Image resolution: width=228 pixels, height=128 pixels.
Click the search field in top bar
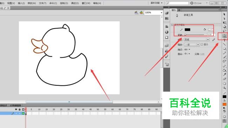pyautogui.click(x=177, y=3)
